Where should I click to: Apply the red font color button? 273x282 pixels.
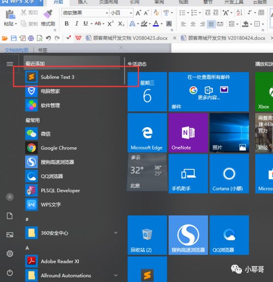pyautogui.click(x=156, y=24)
